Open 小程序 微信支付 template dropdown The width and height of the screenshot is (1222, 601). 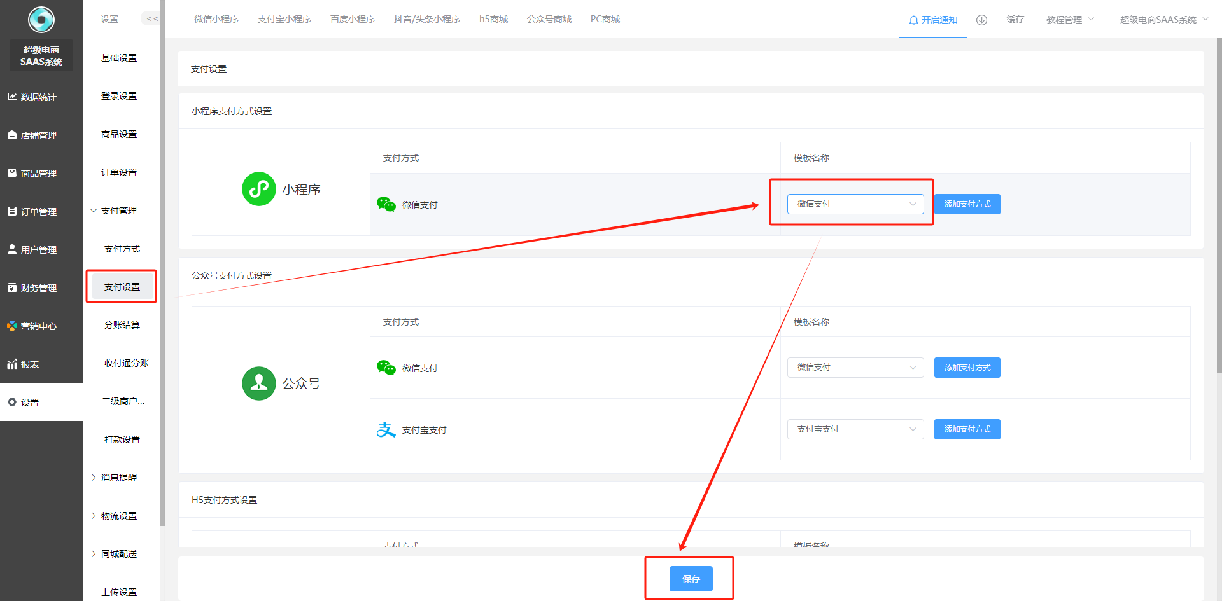(855, 204)
